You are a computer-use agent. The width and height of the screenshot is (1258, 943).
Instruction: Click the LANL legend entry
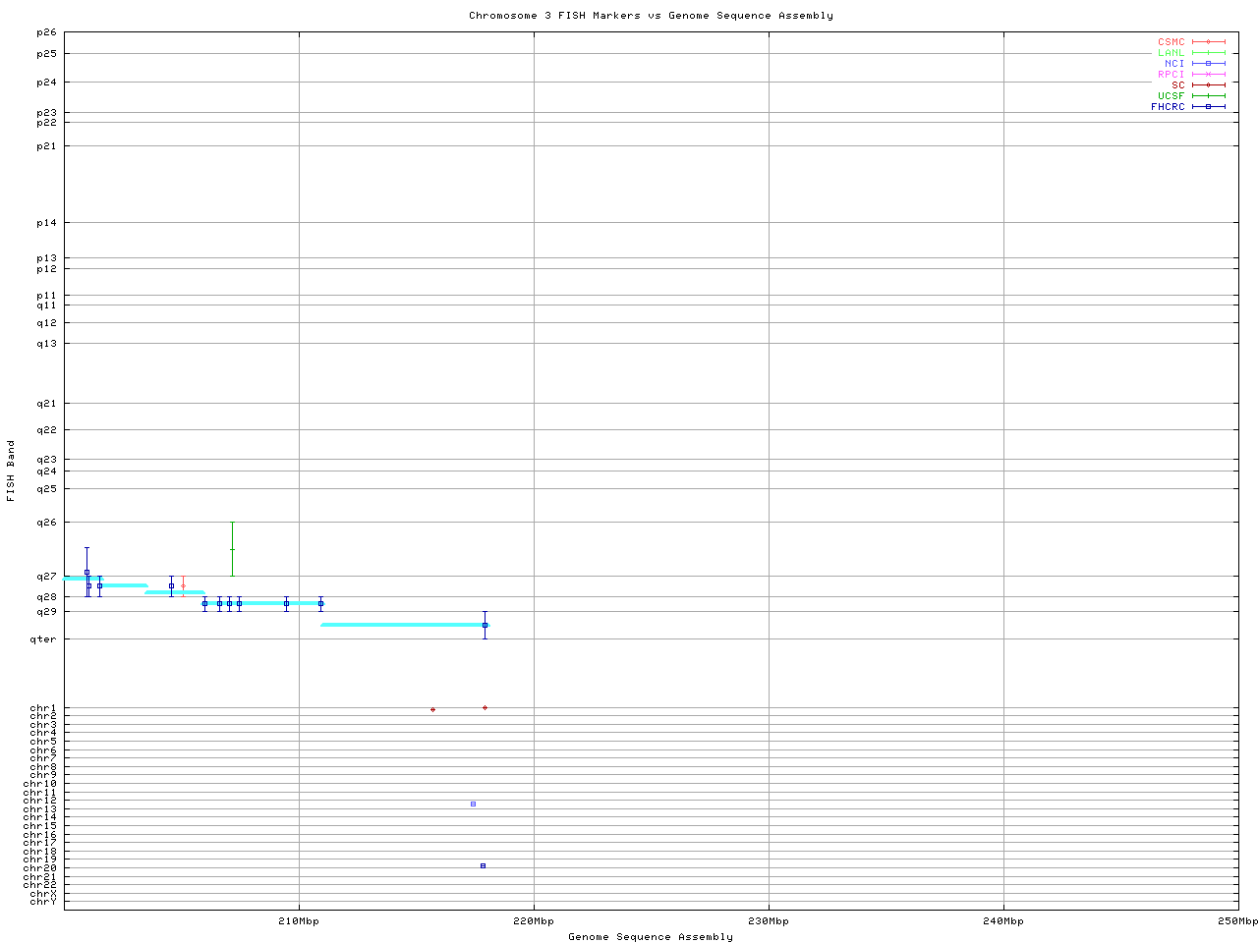tap(1171, 53)
